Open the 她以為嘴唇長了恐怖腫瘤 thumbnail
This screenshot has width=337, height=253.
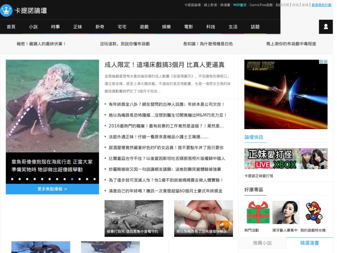203,218
